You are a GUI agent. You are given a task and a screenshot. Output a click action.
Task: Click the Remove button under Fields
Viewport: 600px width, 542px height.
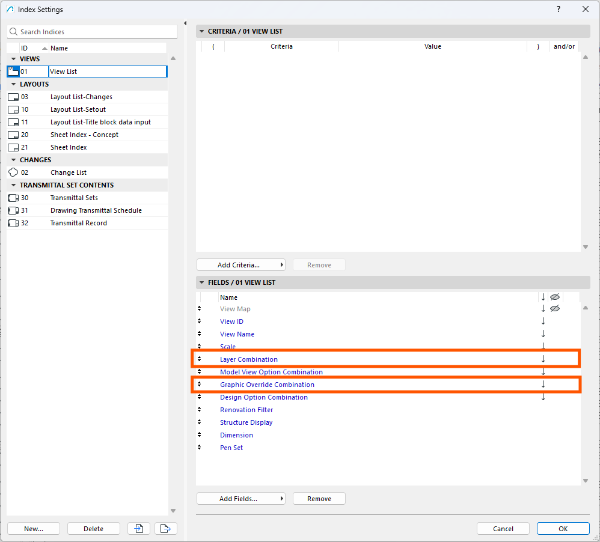coord(319,498)
